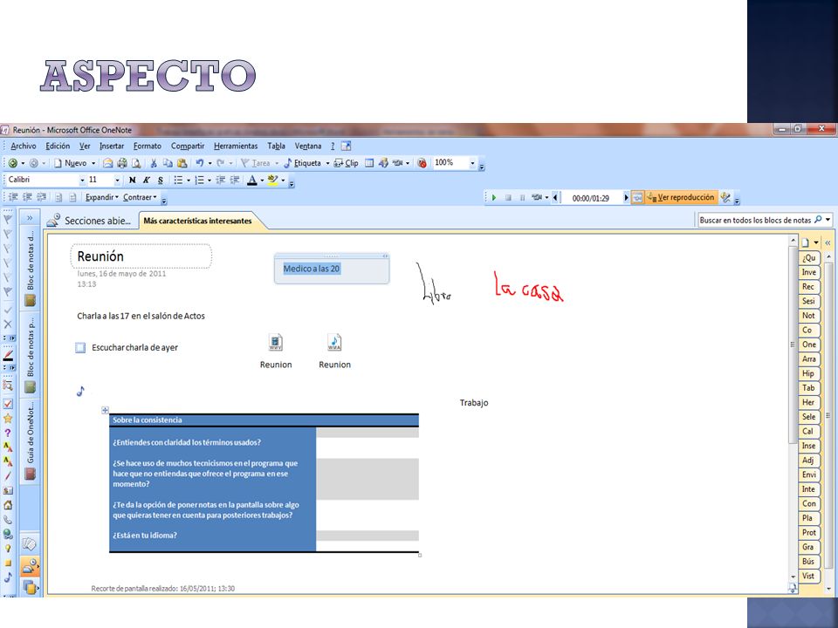Viewport: 838px width, 628px height.
Task: Click the insert table icon
Action: point(369,163)
